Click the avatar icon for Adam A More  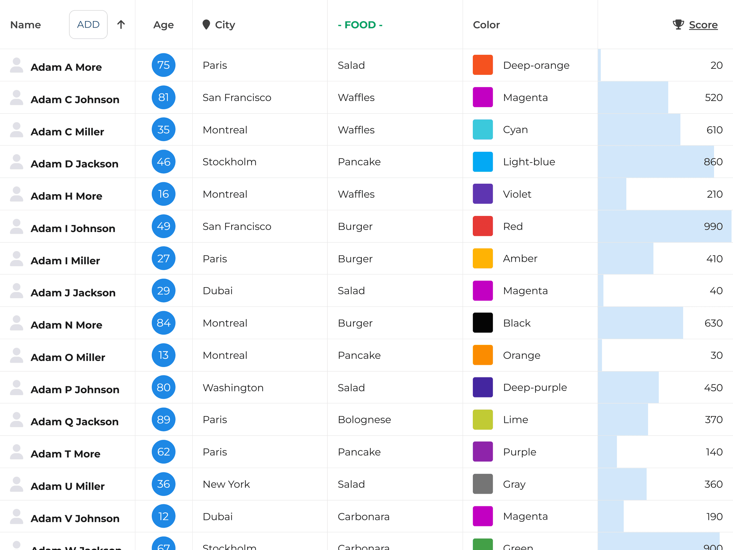coord(16,66)
